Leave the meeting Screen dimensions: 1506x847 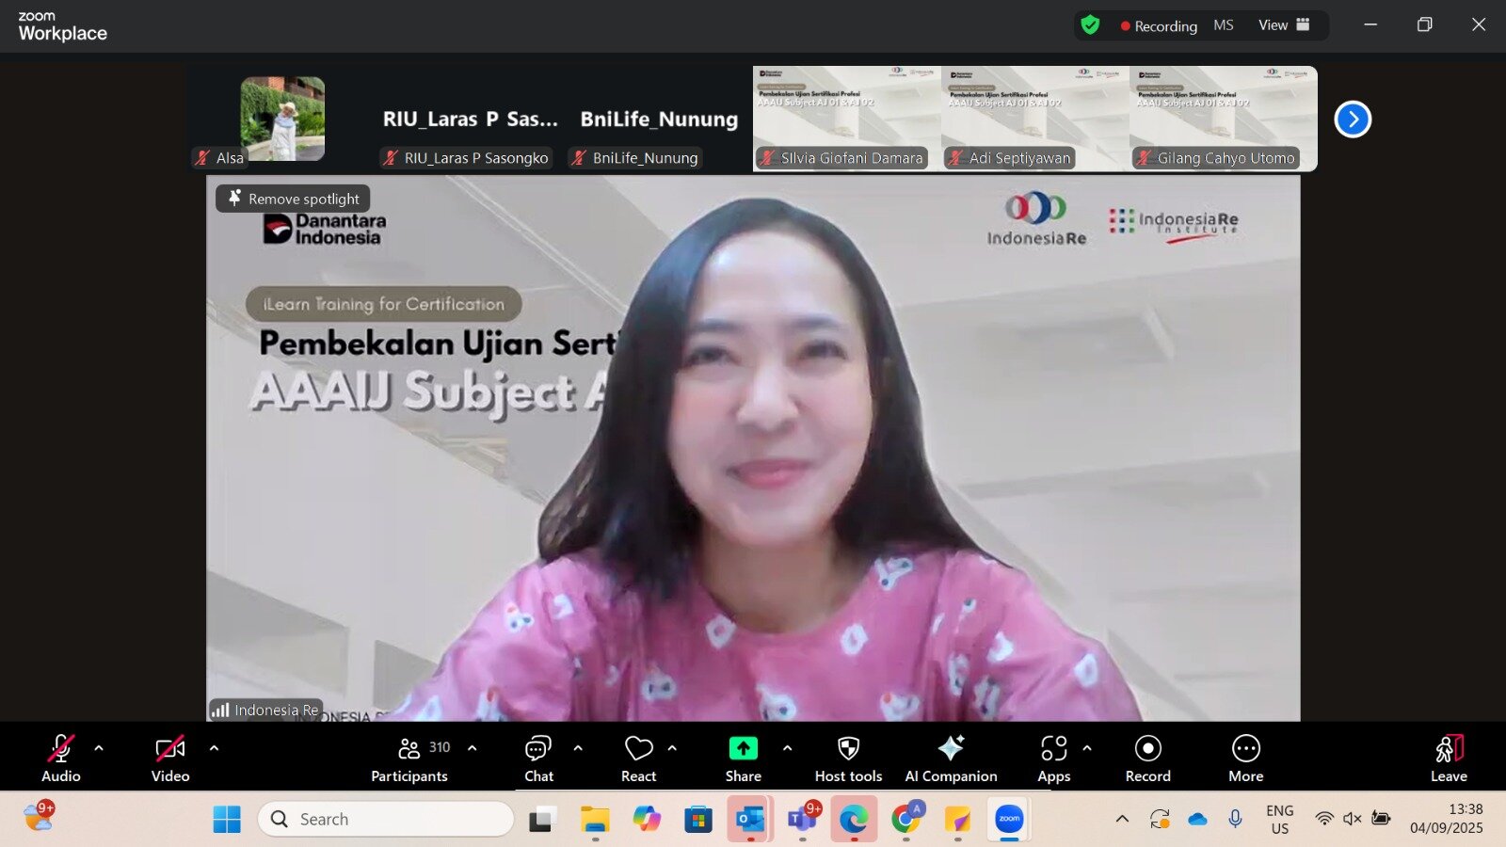point(1449,759)
